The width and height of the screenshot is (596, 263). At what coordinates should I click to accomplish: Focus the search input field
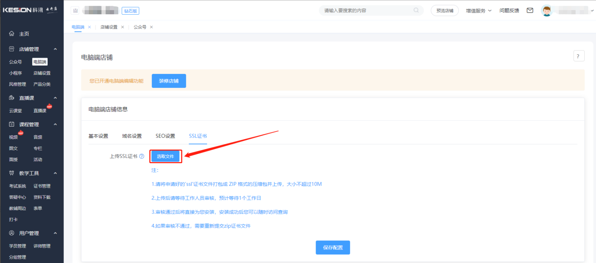pyautogui.click(x=367, y=11)
